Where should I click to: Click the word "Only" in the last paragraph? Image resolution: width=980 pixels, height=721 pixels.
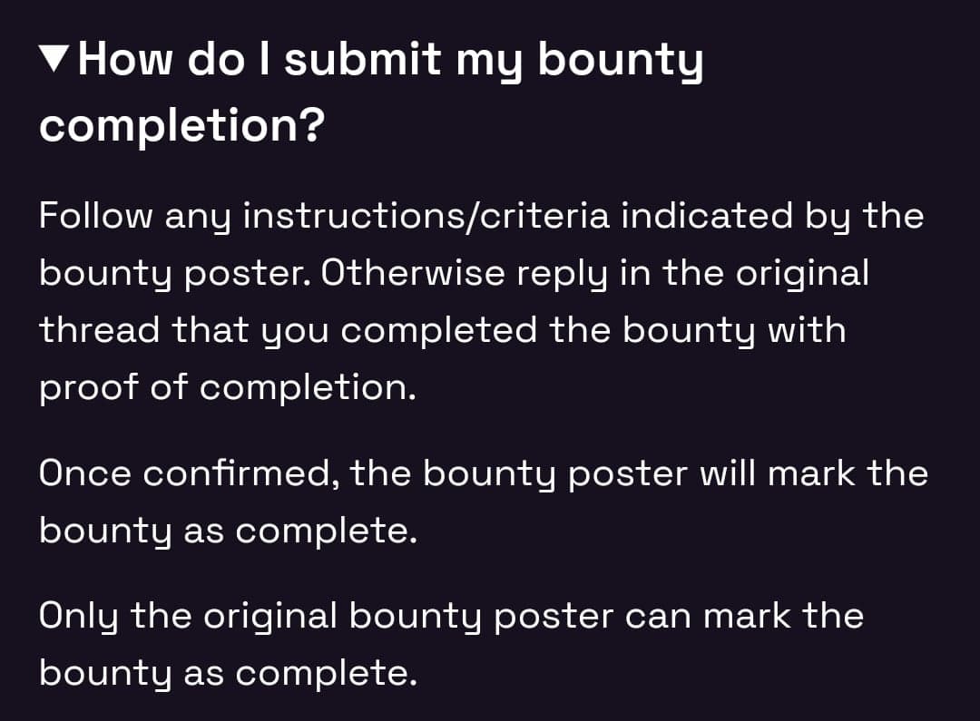tap(79, 616)
